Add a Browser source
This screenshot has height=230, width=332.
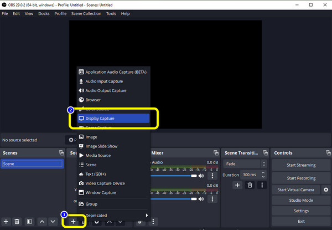pos(113,100)
